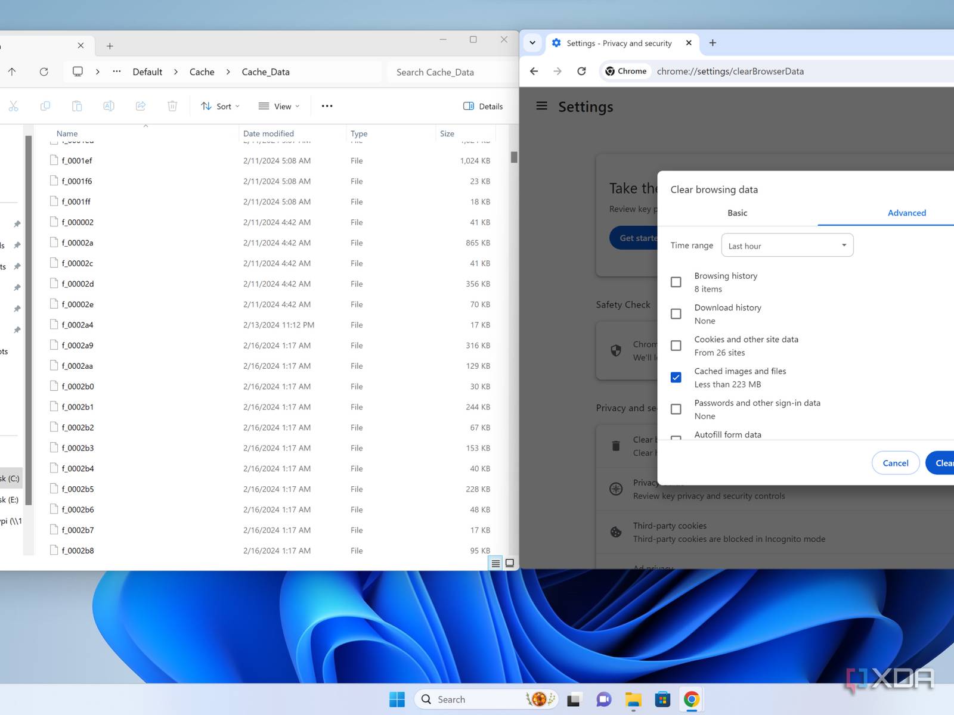954x715 pixels.
Task: Select the Advanced tab
Action: (906, 213)
